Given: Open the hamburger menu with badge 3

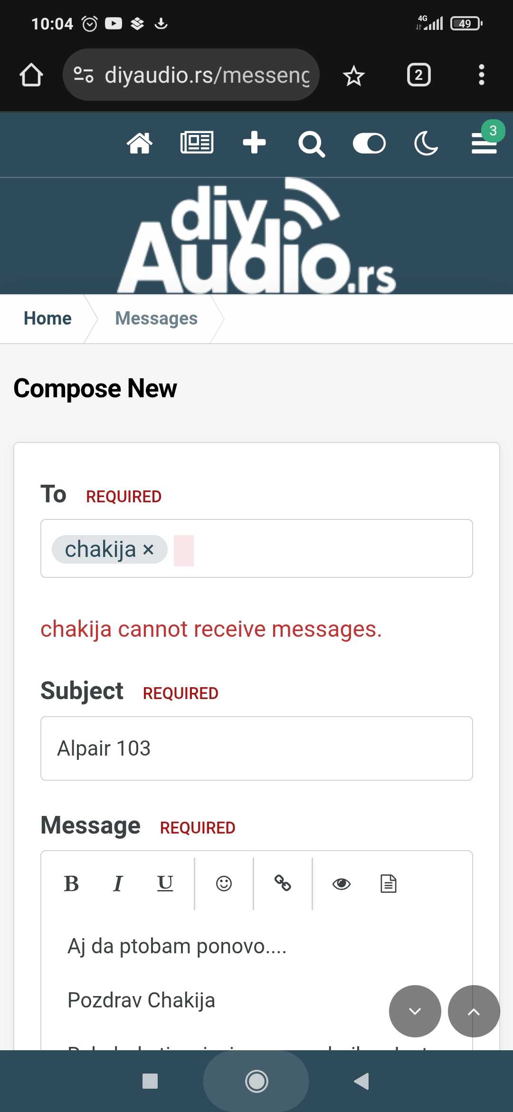Looking at the screenshot, I should (x=484, y=143).
